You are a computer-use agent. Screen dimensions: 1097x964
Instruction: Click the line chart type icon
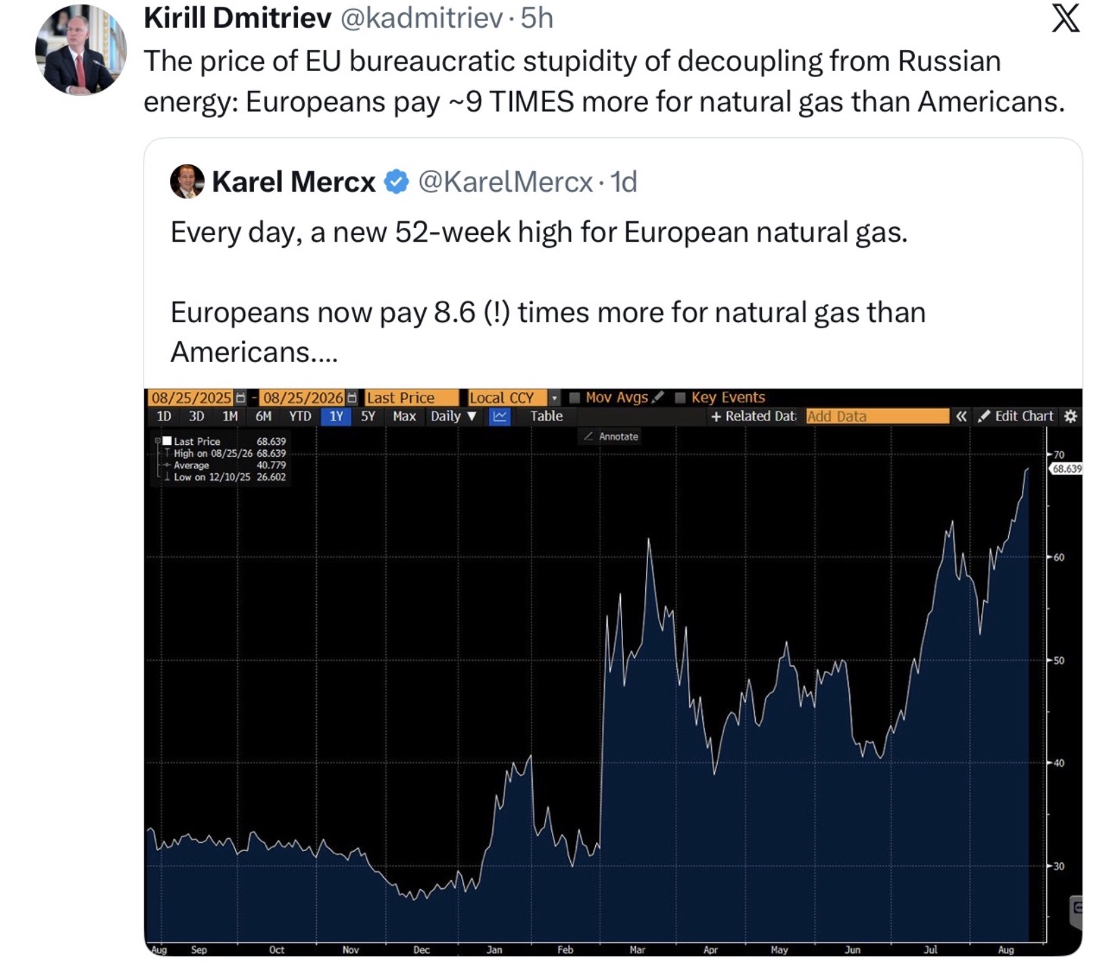point(499,416)
